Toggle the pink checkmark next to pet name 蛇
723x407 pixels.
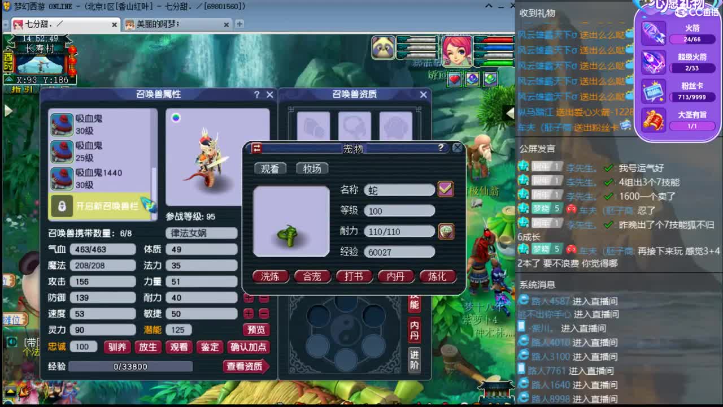pyautogui.click(x=446, y=189)
